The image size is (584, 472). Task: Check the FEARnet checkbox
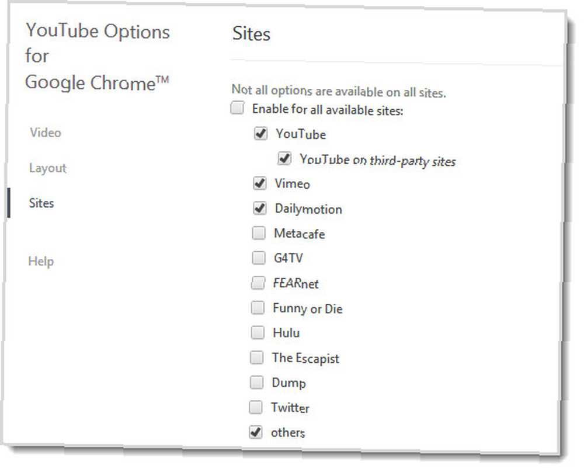tap(258, 283)
